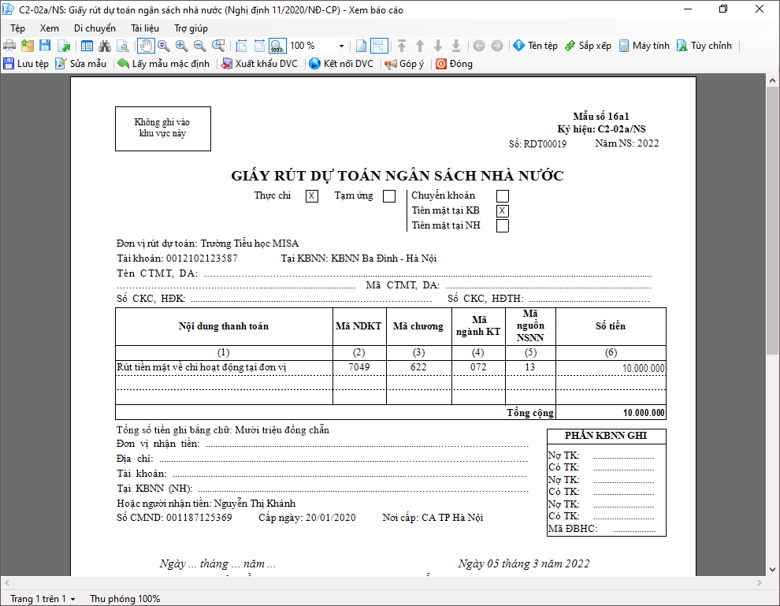Open the Tệp menu

pyautogui.click(x=17, y=28)
